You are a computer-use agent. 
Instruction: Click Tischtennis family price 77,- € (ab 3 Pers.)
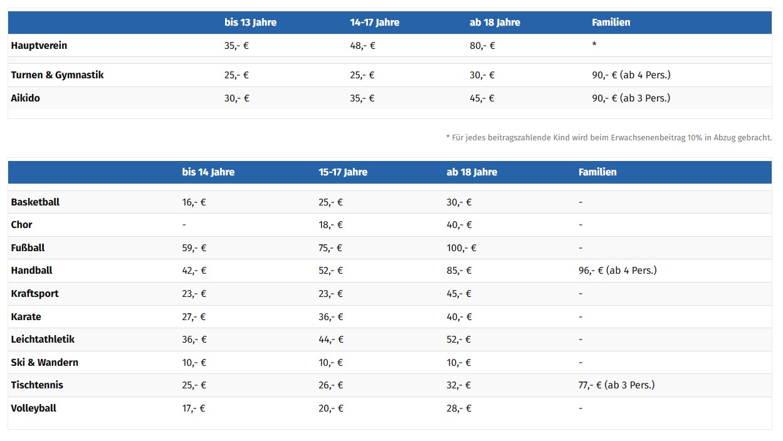click(616, 385)
